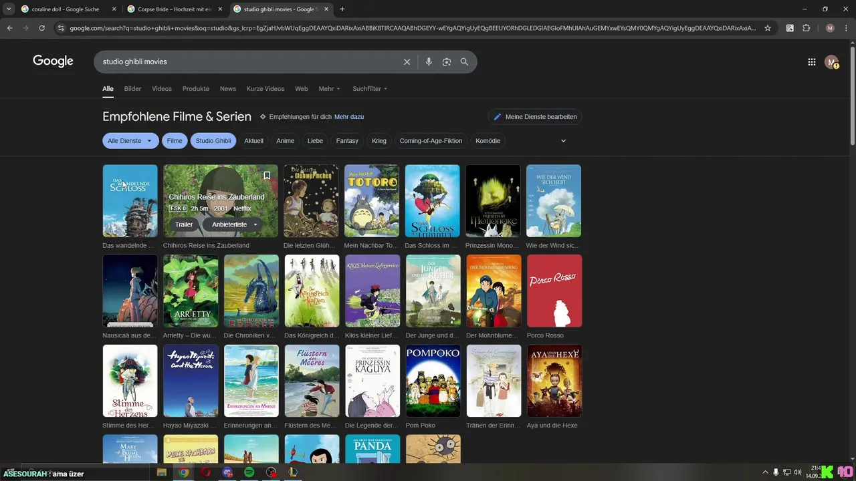Open the Porco Rosso movie poster

tap(554, 291)
